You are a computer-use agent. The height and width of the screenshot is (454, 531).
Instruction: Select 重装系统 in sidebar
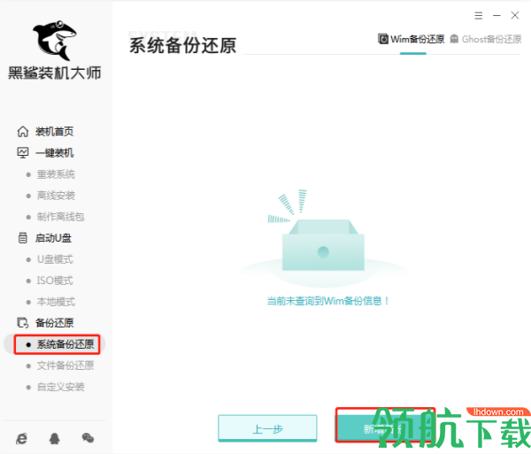pos(56,174)
